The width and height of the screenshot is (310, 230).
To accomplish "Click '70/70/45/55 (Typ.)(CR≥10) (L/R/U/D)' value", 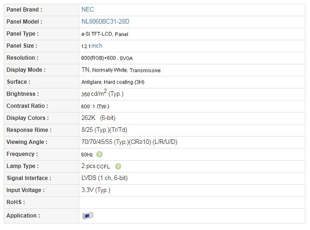I will pos(129,142).
